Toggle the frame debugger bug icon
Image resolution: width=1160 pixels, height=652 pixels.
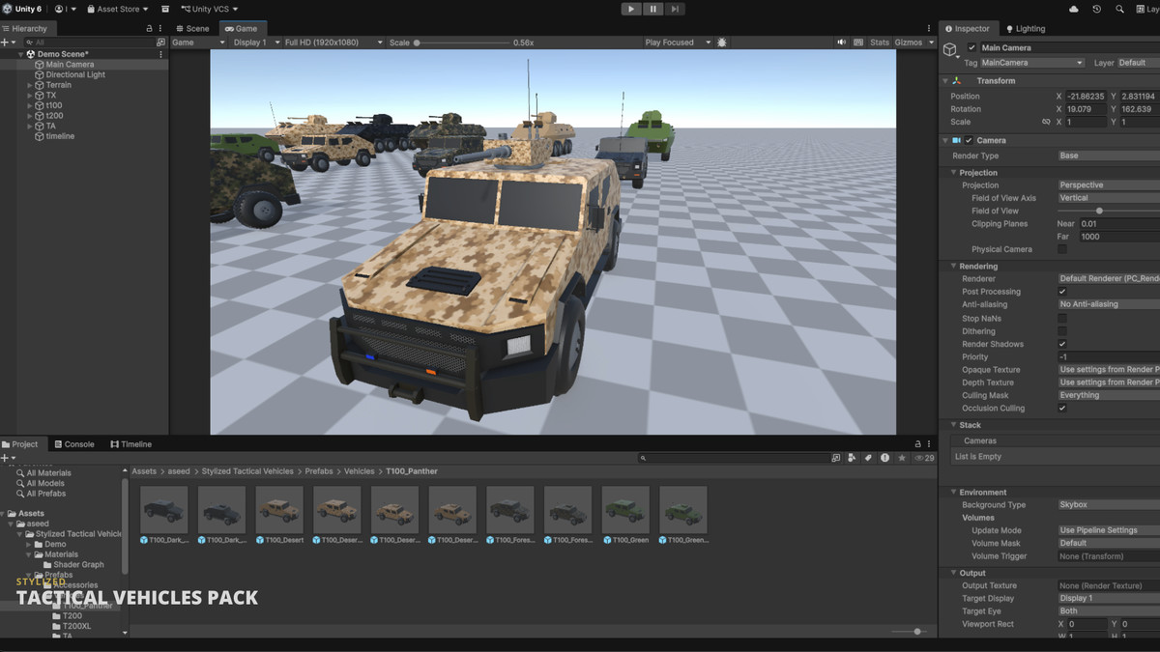pos(722,43)
